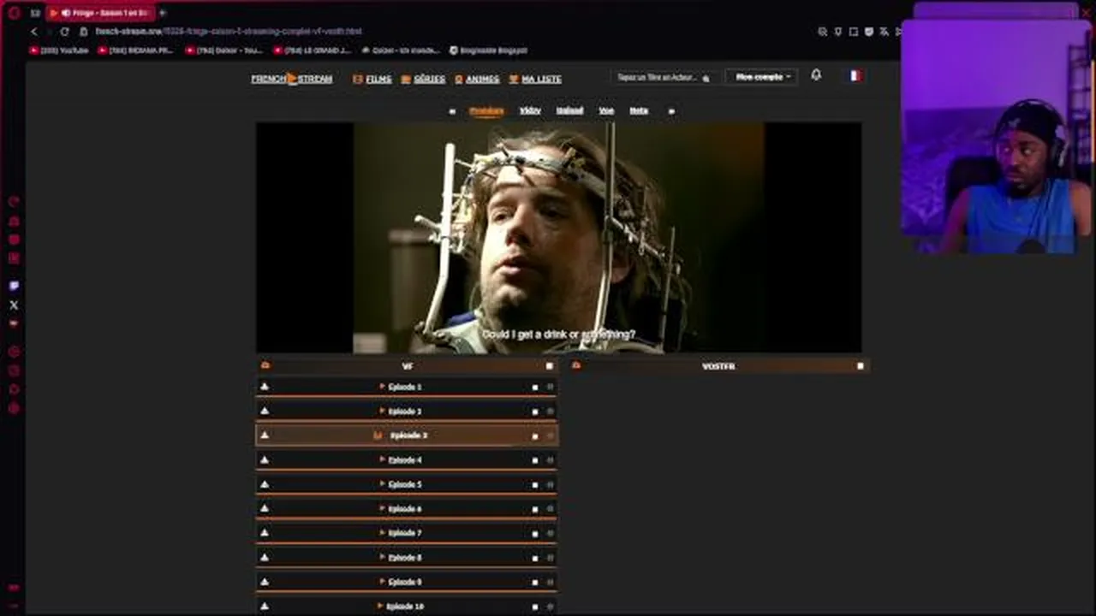Open the LE GRAND J... bookmark
This screenshot has height=616, width=1096.
(x=312, y=50)
